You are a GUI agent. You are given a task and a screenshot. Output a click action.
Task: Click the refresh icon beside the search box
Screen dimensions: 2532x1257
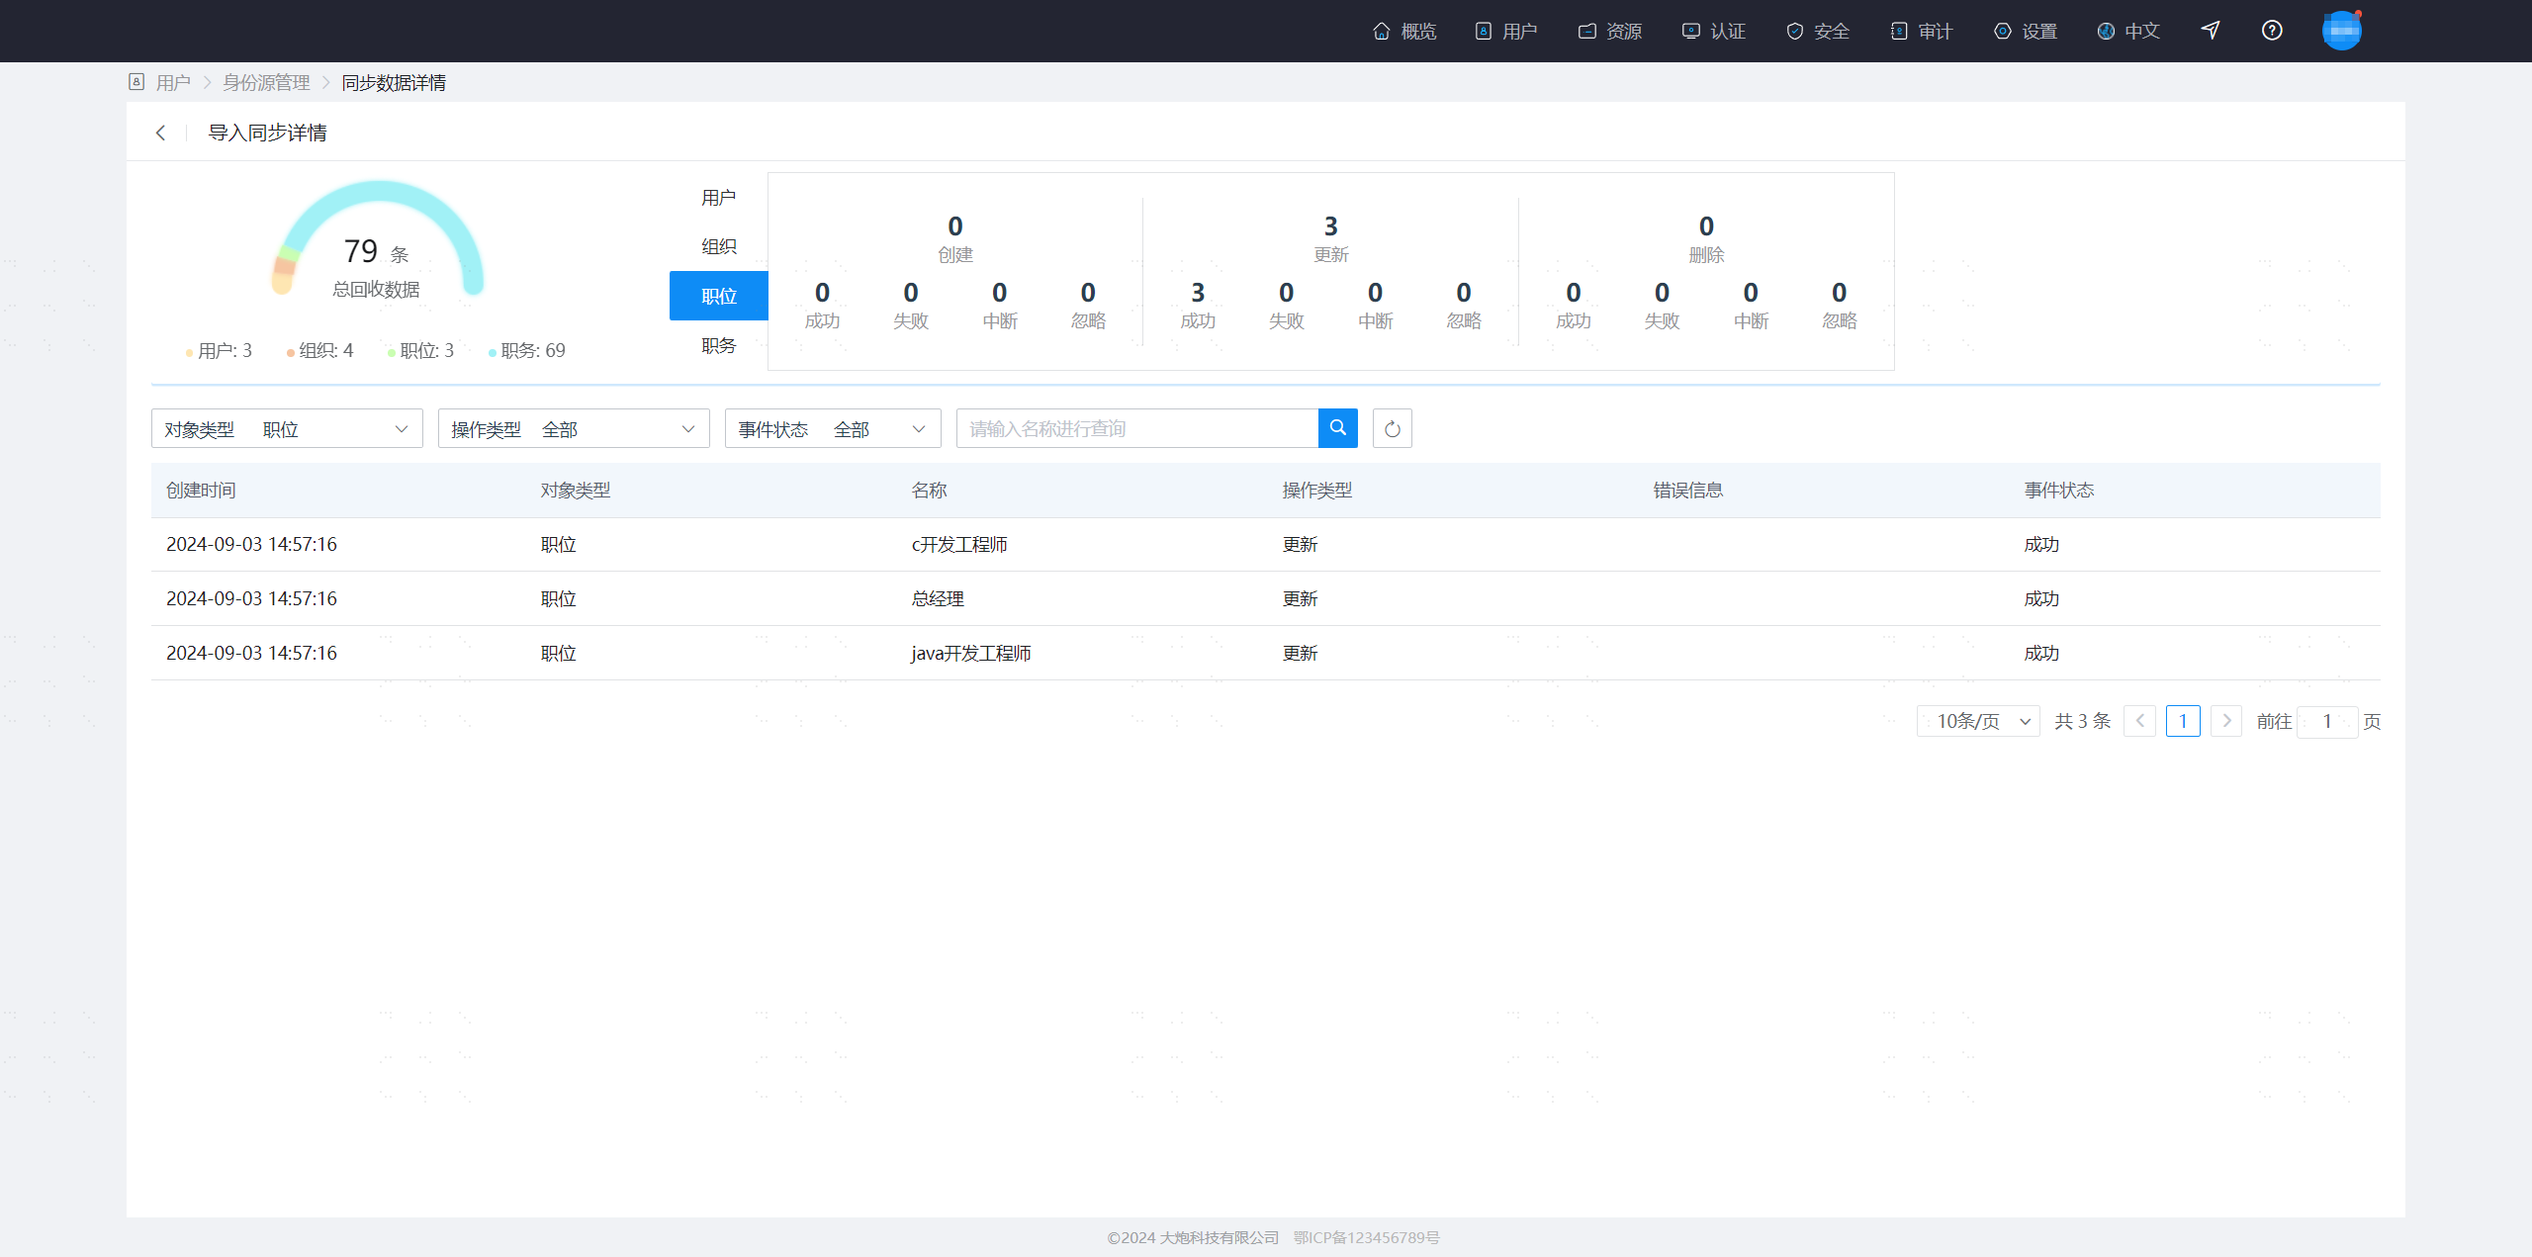pos(1392,428)
